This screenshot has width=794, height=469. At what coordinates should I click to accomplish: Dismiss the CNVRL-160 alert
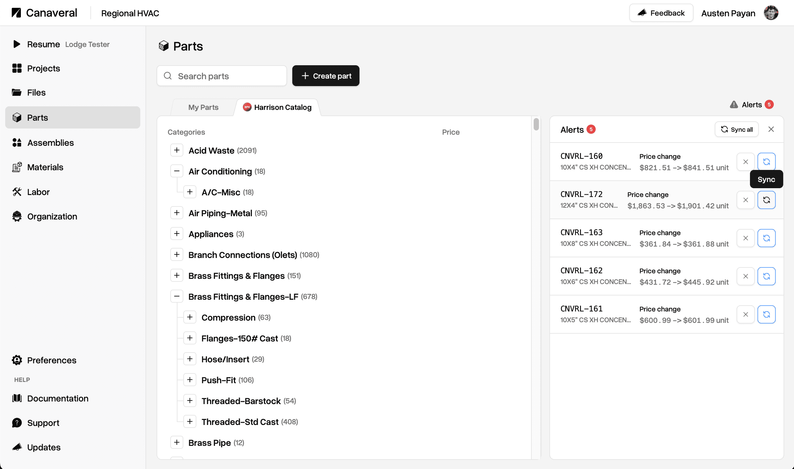[x=746, y=162]
